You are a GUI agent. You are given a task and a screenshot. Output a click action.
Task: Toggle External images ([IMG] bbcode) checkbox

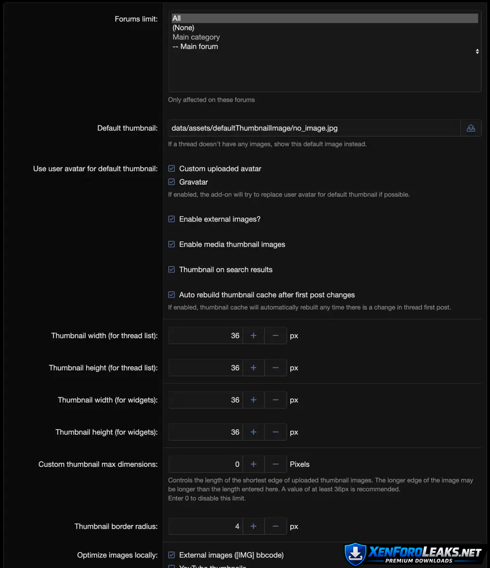pos(172,555)
